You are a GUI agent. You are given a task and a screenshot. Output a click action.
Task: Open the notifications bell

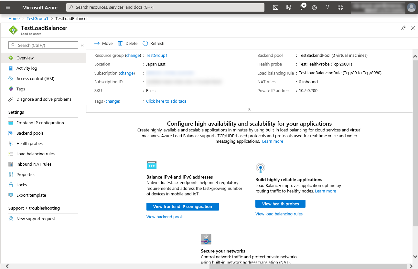point(301,7)
